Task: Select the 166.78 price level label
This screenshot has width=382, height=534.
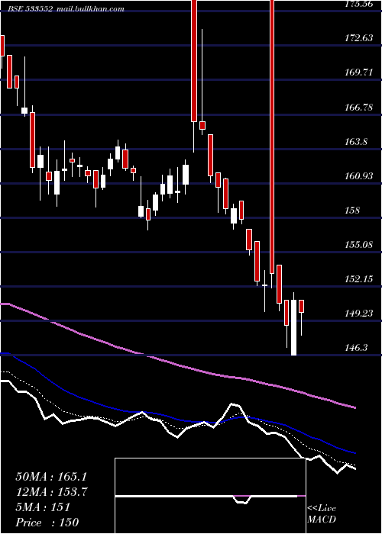Action: click(x=359, y=108)
